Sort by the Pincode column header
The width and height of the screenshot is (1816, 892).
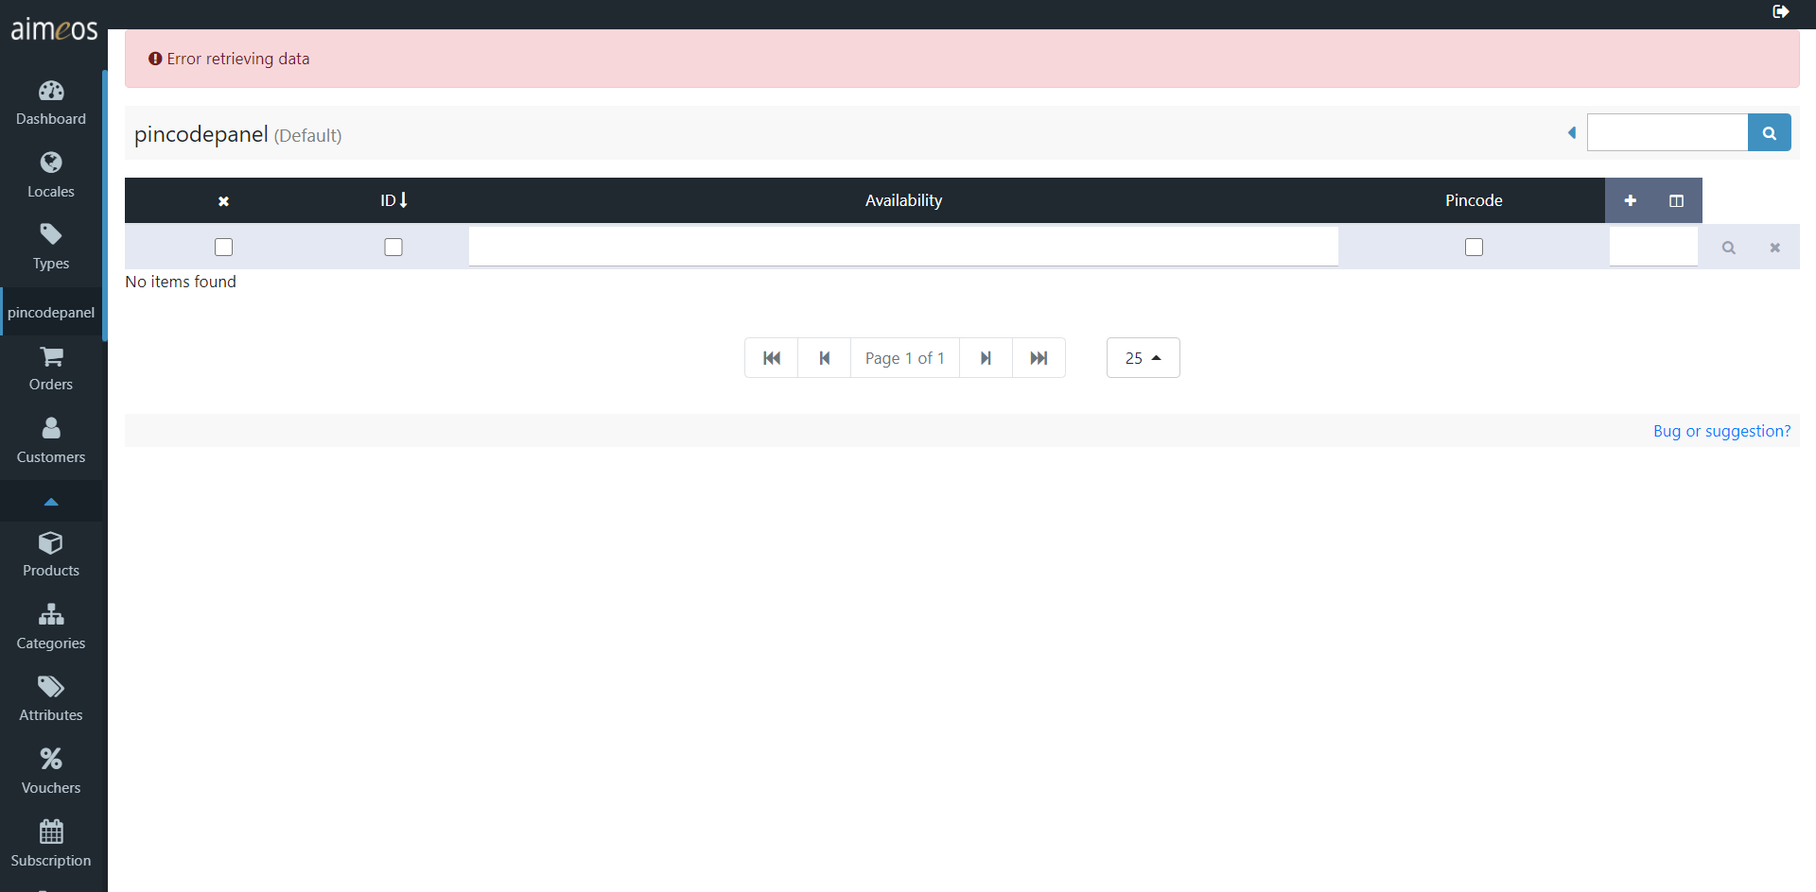[1474, 200]
